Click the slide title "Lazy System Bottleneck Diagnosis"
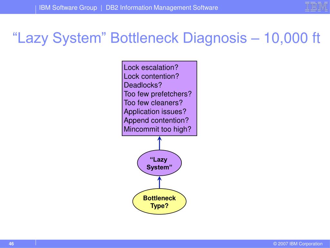The height and width of the screenshot is (248, 330). 166,38
